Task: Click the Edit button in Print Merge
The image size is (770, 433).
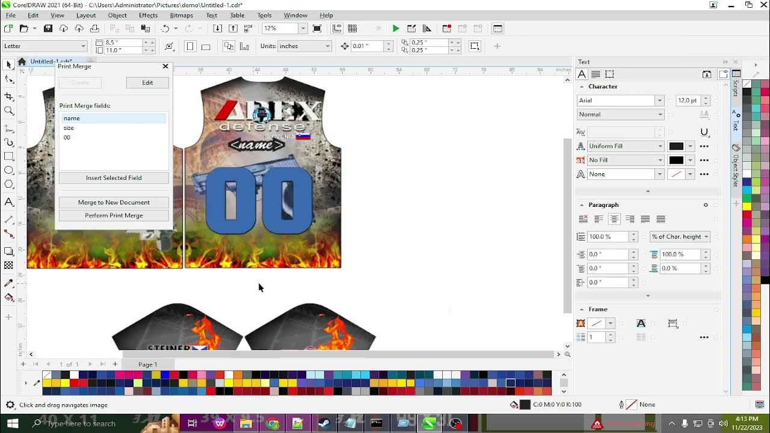Action: [x=147, y=82]
